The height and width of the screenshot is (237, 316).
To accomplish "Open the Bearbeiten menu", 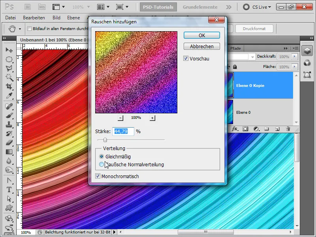I will [x=34, y=18].
